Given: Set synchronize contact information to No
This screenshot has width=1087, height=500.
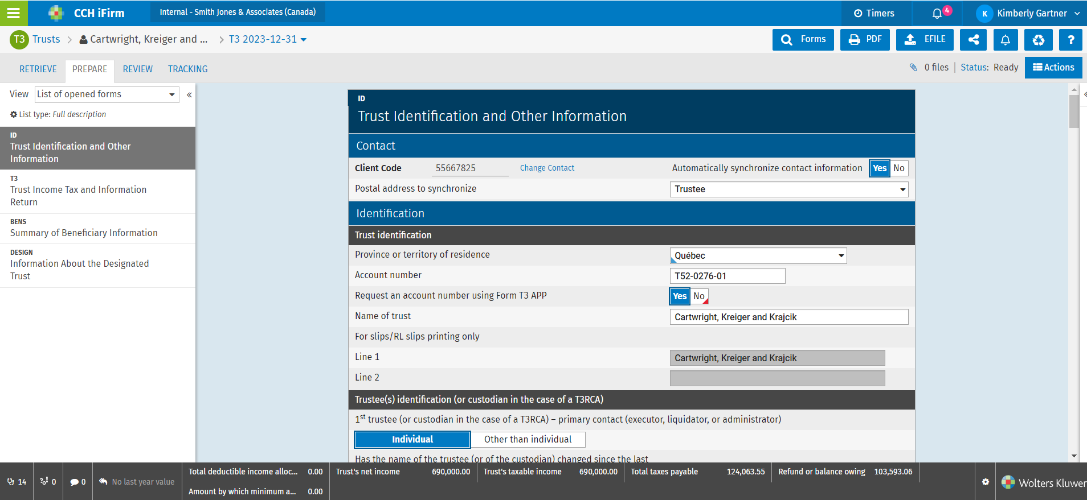Looking at the screenshot, I should coord(899,168).
